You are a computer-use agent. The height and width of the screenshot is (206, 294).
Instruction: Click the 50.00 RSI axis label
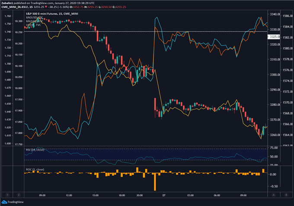274,157
